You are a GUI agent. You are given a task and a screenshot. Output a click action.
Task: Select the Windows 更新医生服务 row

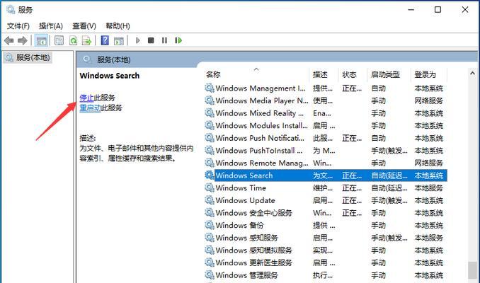[326, 262]
